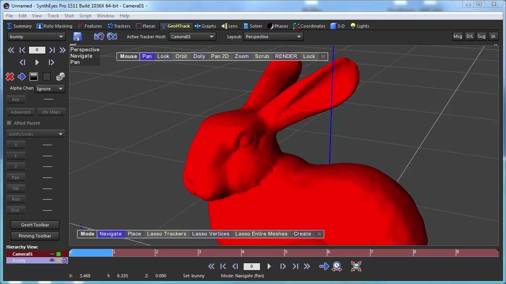Click double-right fast-forward arrows in left panel

pos(62,50)
